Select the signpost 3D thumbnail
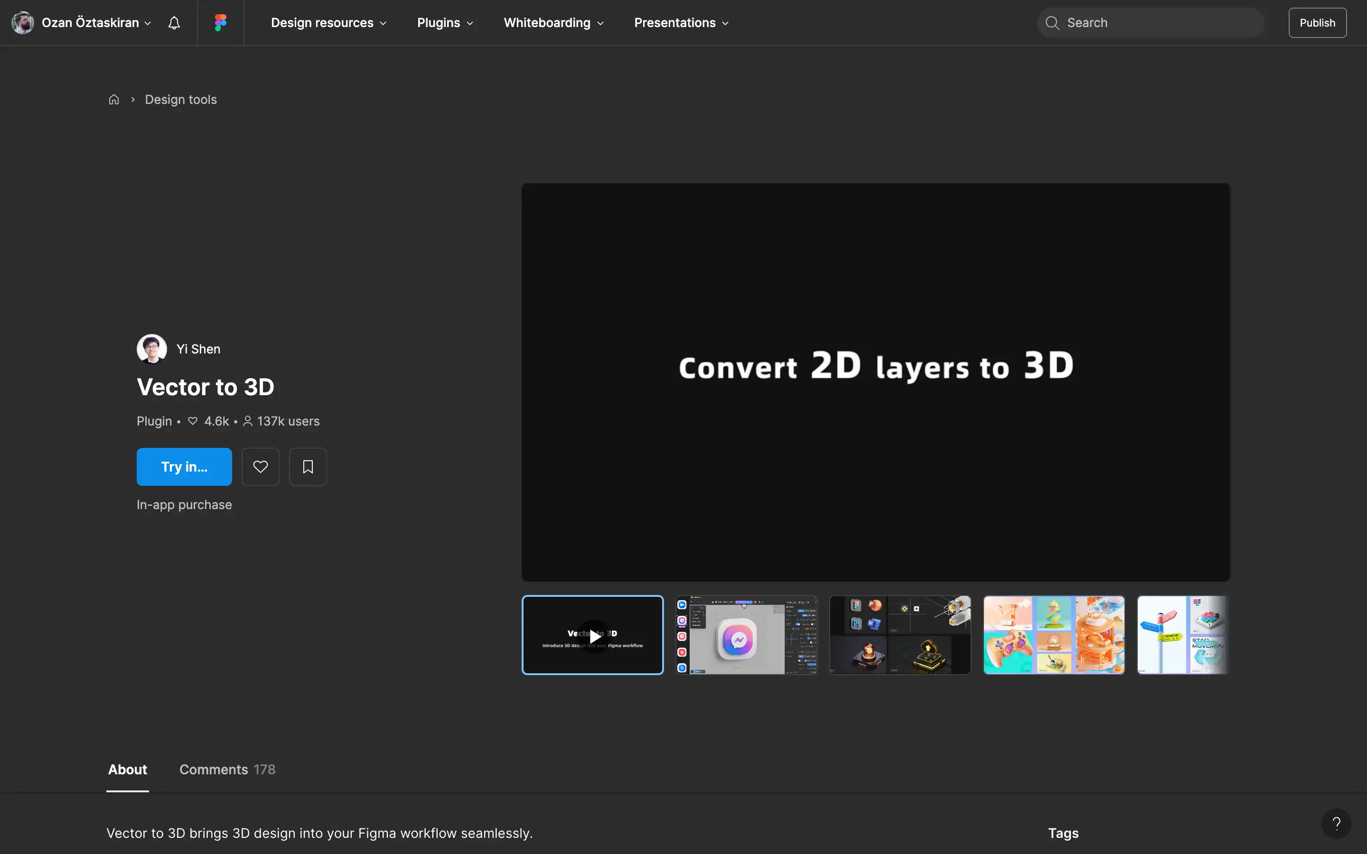 coord(1183,635)
